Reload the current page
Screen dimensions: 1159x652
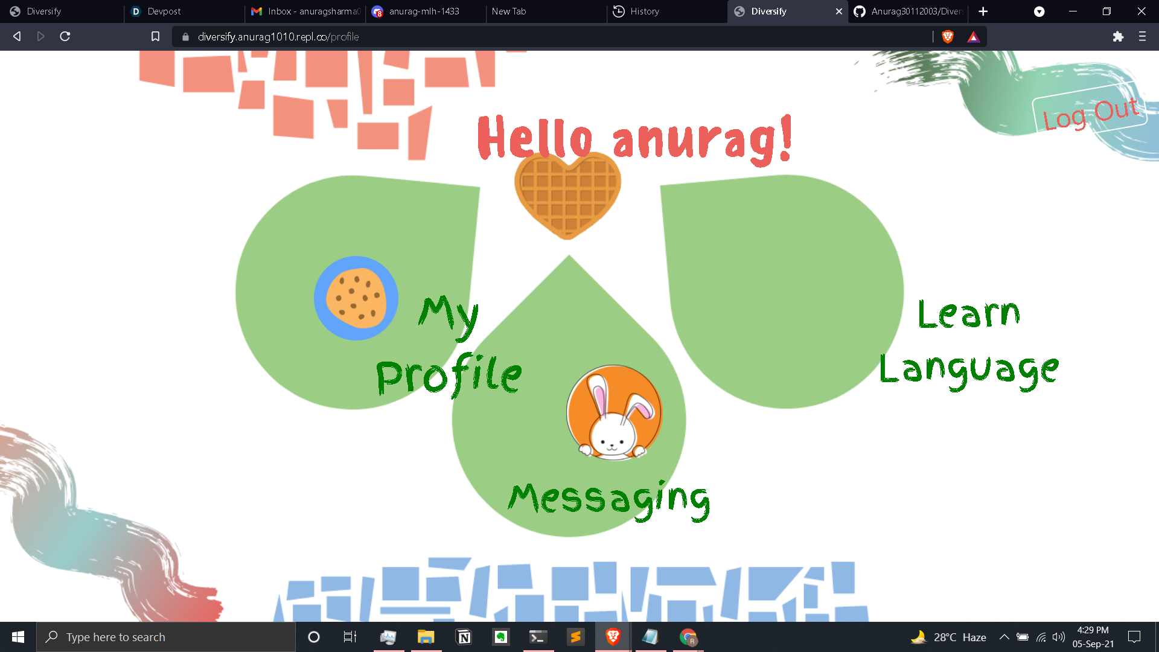click(65, 37)
